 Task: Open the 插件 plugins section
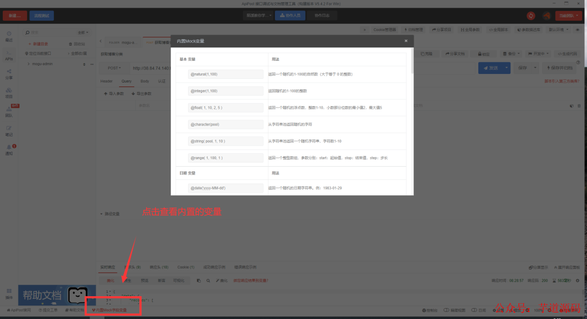pyautogui.click(x=9, y=294)
